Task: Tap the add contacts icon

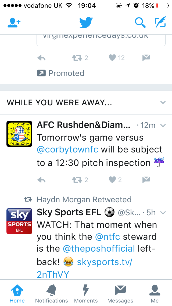Action: click(x=14, y=23)
